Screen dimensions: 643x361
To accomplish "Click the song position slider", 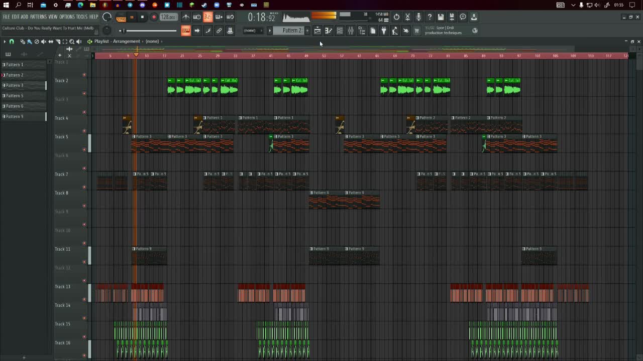I will coord(149,31).
